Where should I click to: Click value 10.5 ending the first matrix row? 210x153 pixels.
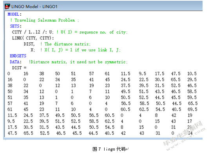click(x=192, y=74)
